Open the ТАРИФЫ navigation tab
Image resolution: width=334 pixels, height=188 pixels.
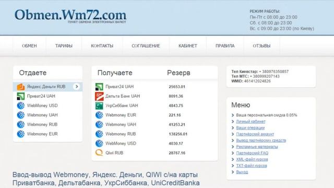click(64, 46)
